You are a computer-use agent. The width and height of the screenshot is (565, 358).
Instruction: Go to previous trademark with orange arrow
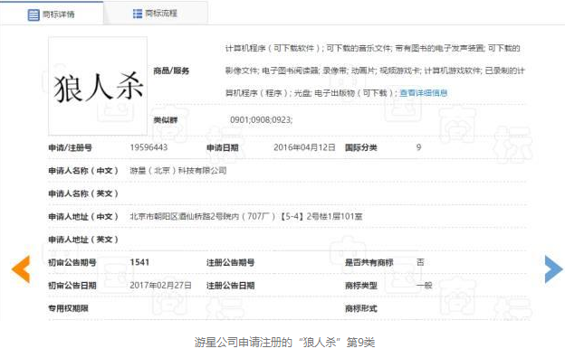click(20, 269)
